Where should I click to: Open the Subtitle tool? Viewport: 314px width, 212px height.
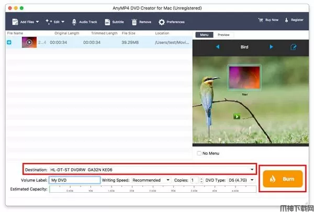tap(107, 22)
